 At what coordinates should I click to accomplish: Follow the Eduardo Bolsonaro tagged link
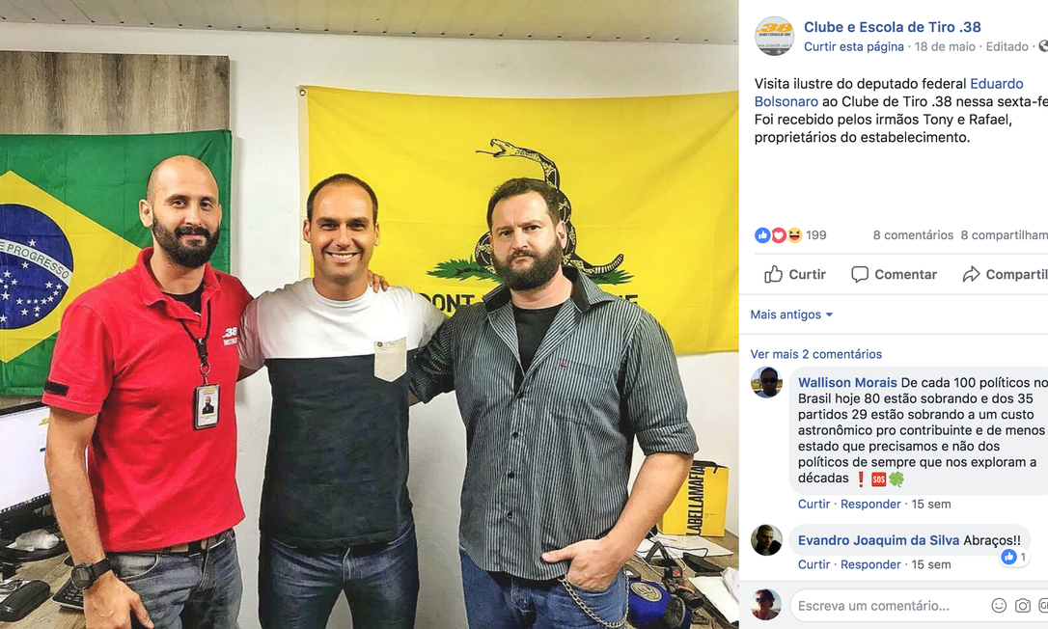coord(889,93)
